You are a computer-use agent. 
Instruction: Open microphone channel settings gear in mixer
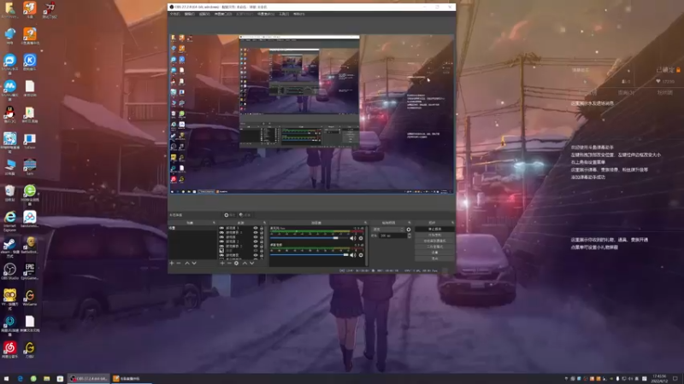tap(361, 238)
